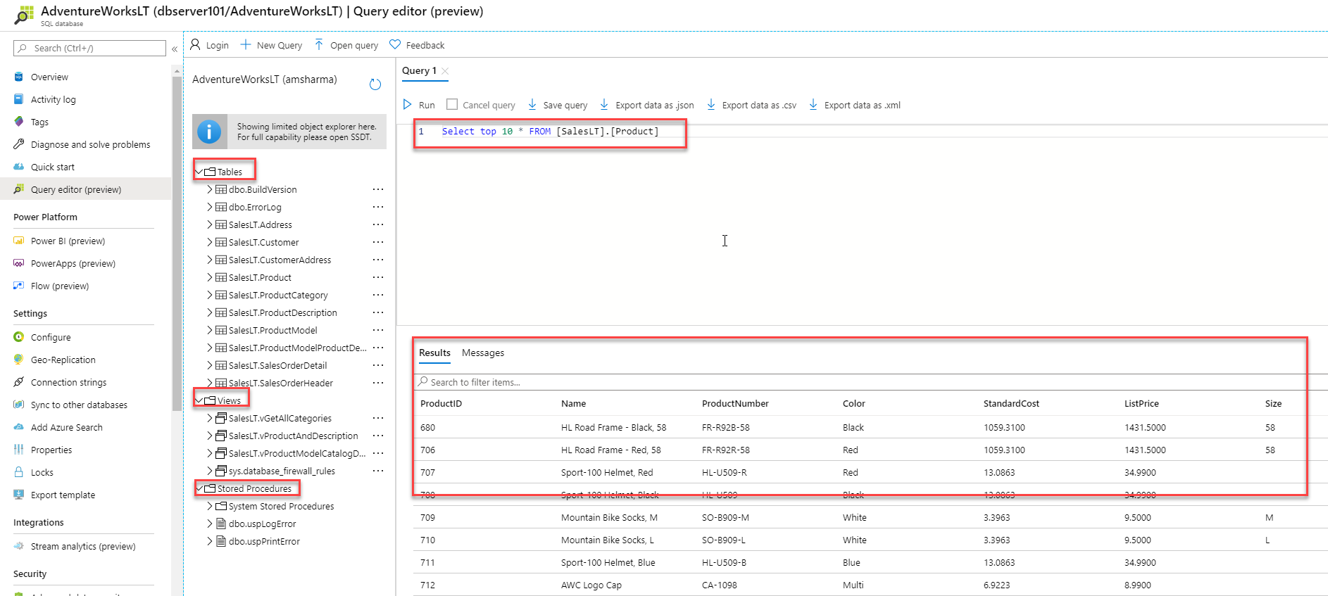
Task: Select SalesLT.ProductCategory table
Action: tap(278, 295)
